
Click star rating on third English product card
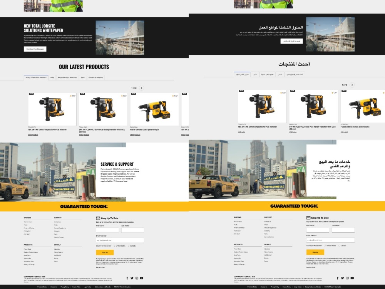[175, 96]
